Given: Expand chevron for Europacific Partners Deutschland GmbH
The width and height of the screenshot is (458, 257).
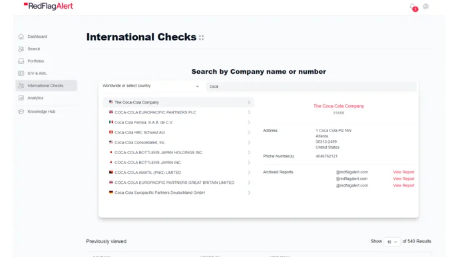Looking at the screenshot, I should click(249, 193).
